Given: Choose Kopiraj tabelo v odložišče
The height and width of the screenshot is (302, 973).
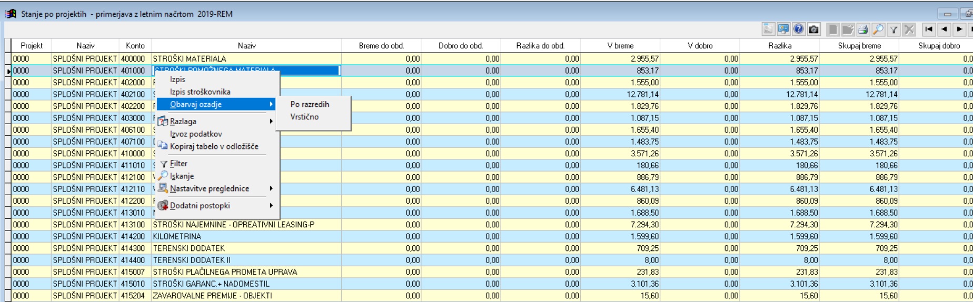Looking at the screenshot, I should [x=214, y=146].
